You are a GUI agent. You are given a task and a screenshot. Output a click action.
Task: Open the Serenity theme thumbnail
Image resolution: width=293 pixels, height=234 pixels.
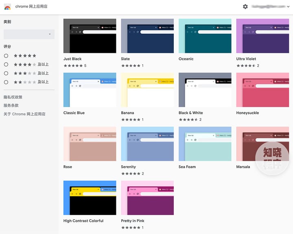pos(147,144)
